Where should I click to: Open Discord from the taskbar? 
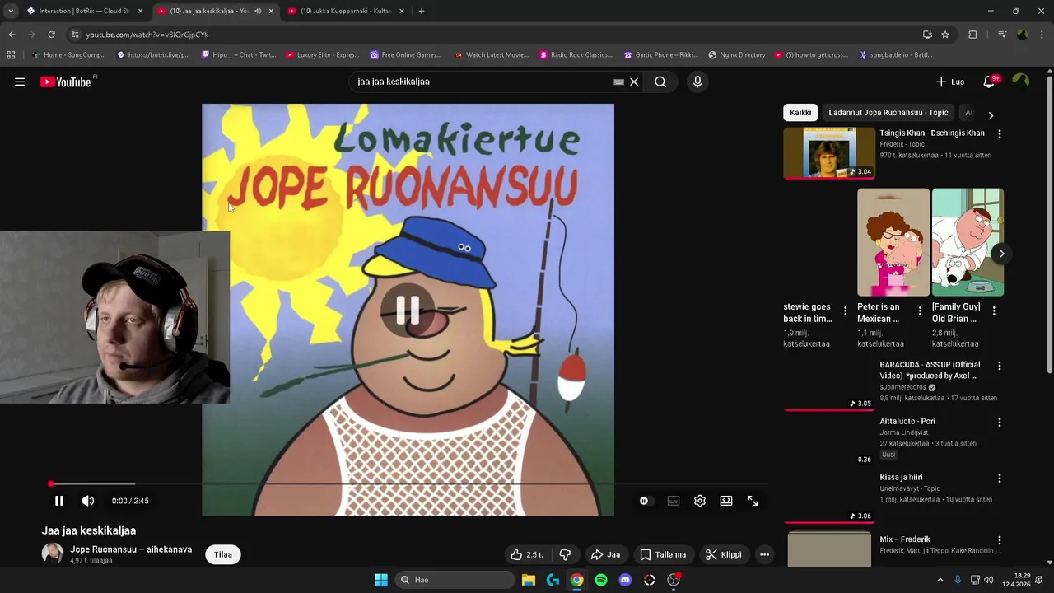625,580
